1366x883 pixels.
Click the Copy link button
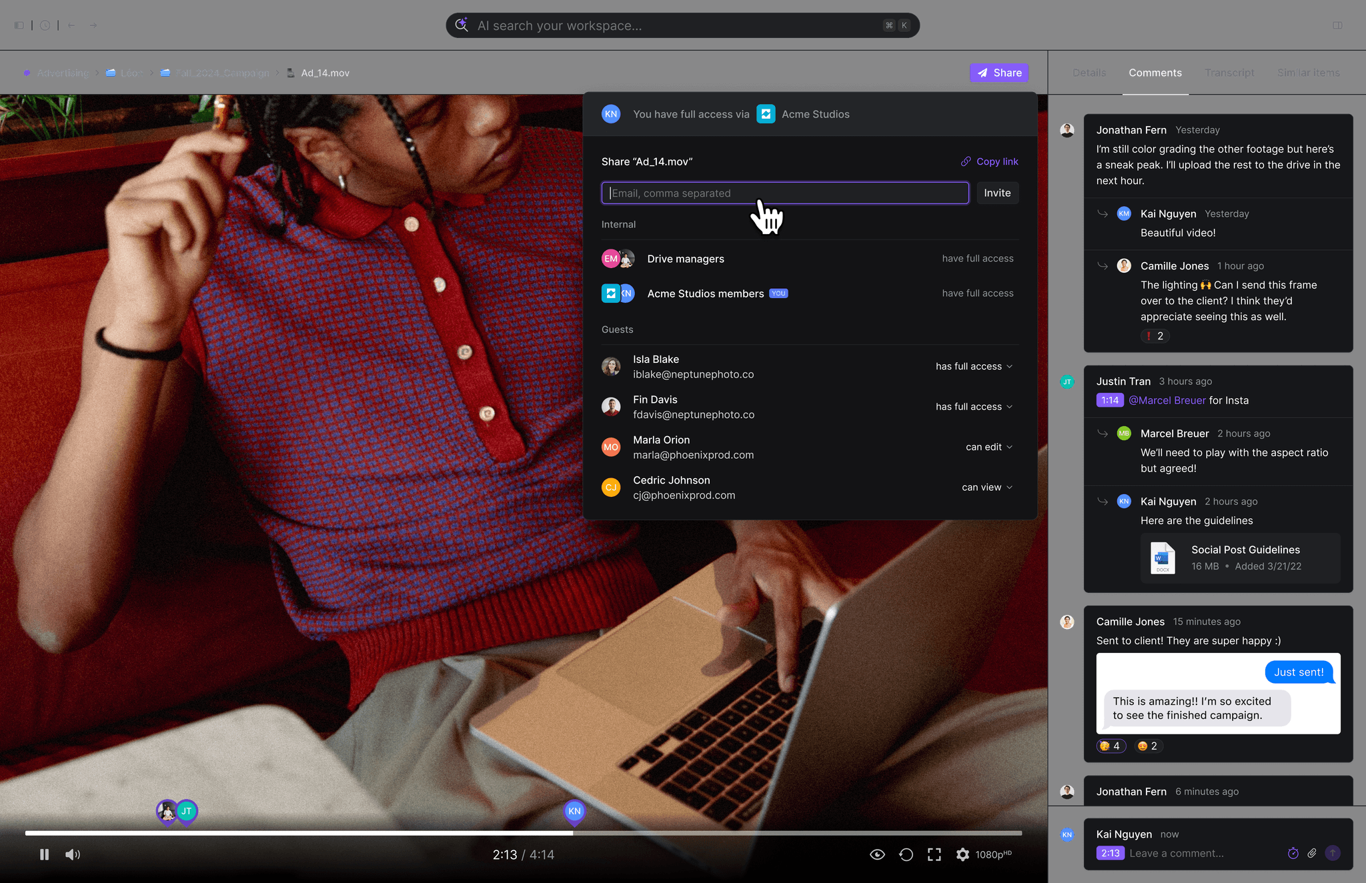[990, 161]
